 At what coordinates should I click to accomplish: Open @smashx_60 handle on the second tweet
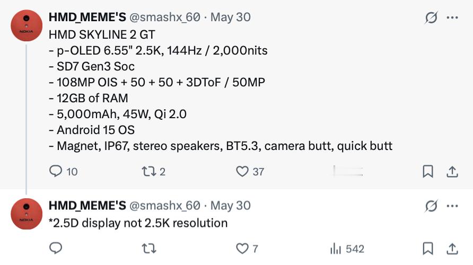[165, 206]
